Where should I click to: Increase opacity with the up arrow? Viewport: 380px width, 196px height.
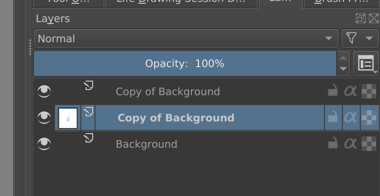[343, 58]
